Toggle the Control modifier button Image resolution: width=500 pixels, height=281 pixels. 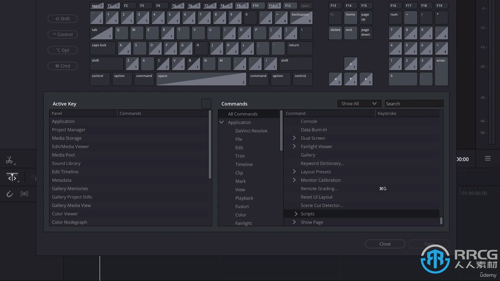62,34
